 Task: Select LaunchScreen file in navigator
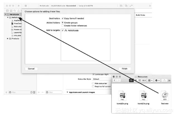[16, 33]
